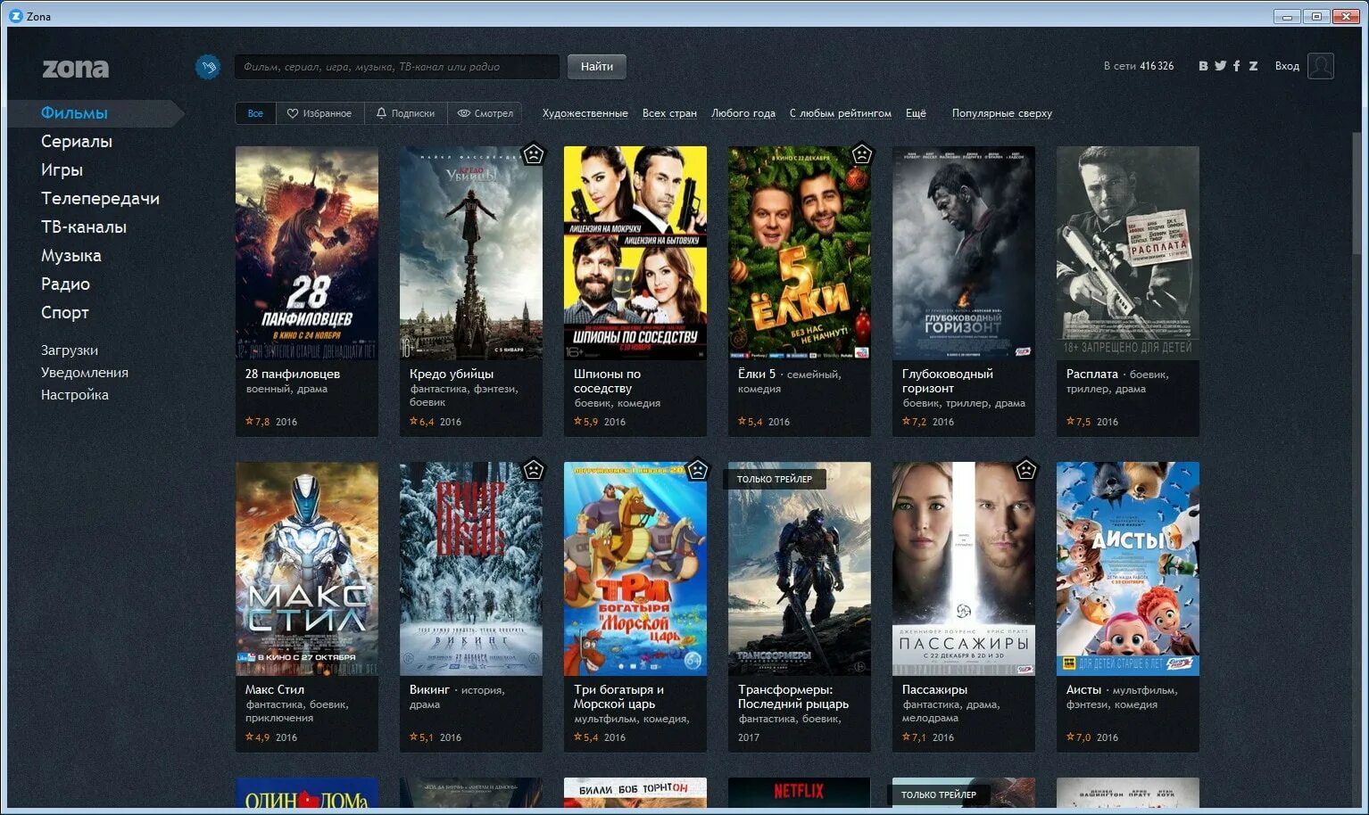Show the Избранное favorites filter
The width and height of the screenshot is (1369, 815).
(319, 113)
